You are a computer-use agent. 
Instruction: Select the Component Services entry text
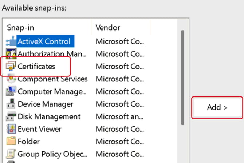click(52, 79)
